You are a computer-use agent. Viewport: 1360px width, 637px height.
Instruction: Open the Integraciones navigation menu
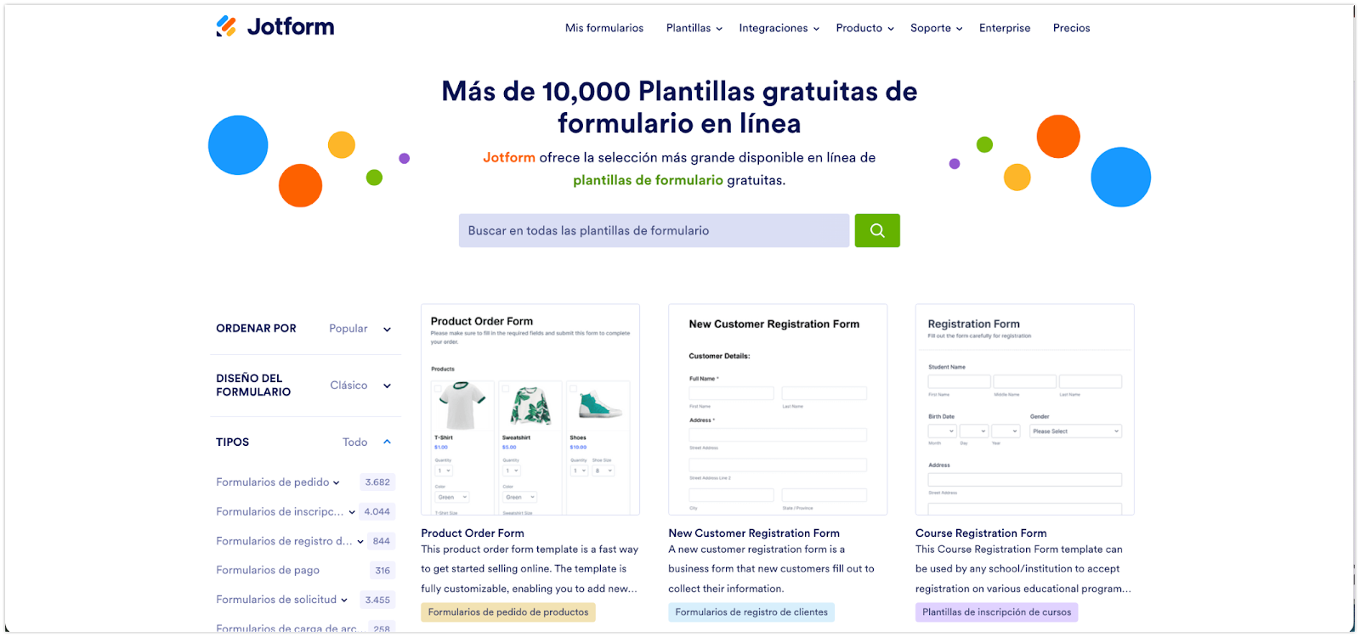coord(779,28)
